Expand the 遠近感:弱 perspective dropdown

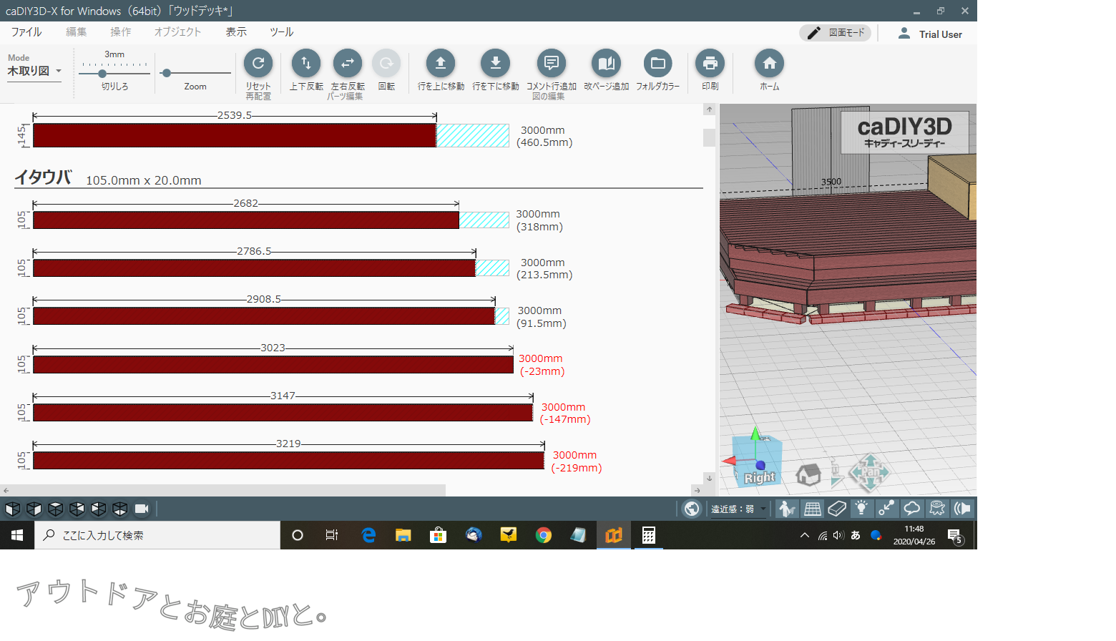763,509
